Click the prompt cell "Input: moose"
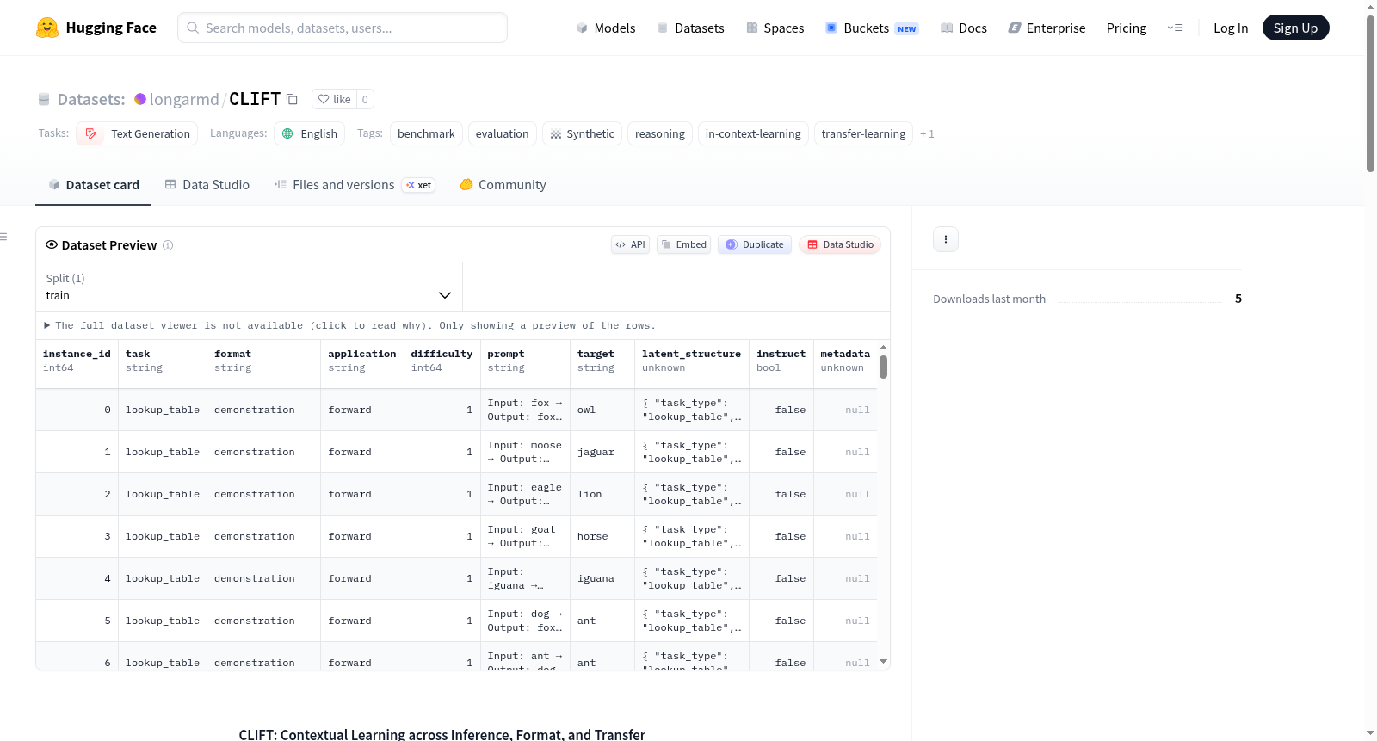The image size is (1377, 741). (x=524, y=452)
